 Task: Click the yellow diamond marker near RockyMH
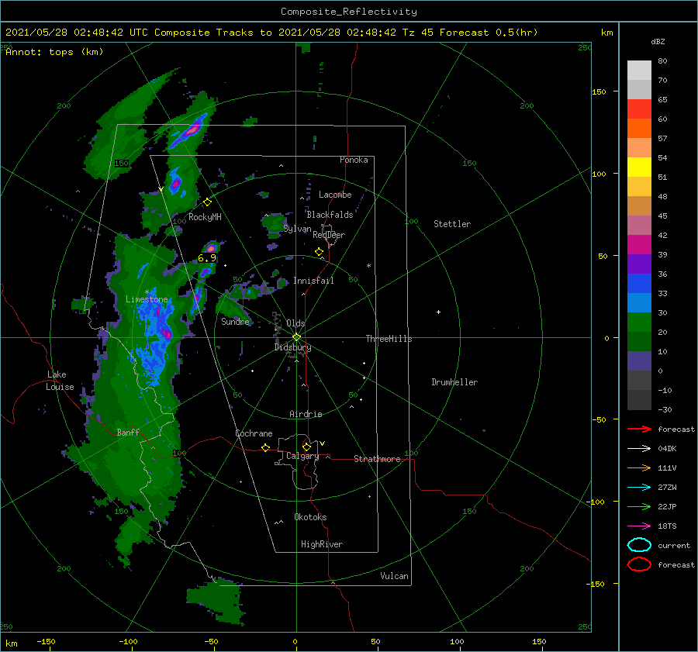pos(207,202)
